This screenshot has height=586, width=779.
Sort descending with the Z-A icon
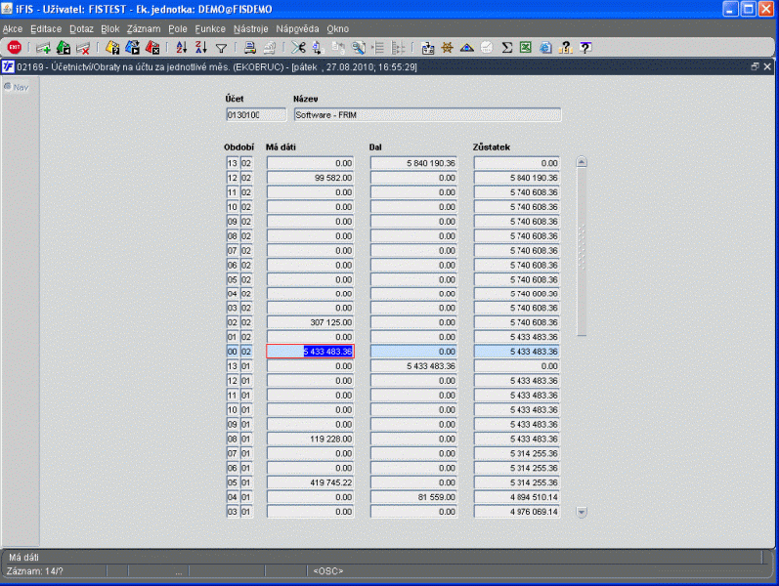click(201, 48)
